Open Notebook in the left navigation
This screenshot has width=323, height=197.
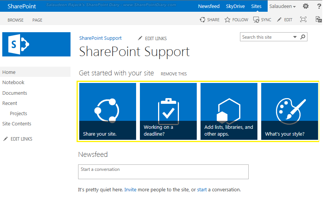(x=13, y=82)
